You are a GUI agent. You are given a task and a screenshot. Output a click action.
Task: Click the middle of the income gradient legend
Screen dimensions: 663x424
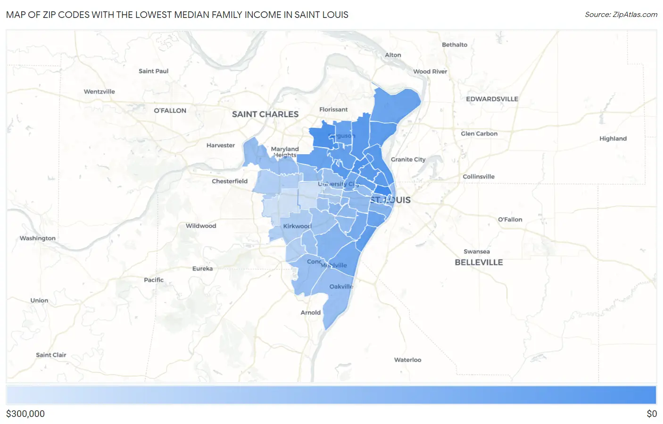[x=331, y=395]
